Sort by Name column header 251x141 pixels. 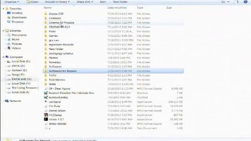tap(47, 8)
